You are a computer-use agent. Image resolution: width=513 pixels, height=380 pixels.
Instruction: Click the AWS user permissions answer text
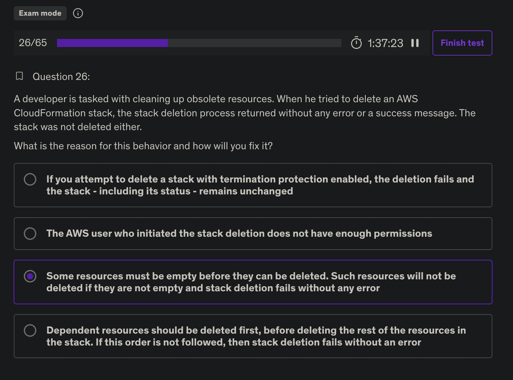[239, 234]
